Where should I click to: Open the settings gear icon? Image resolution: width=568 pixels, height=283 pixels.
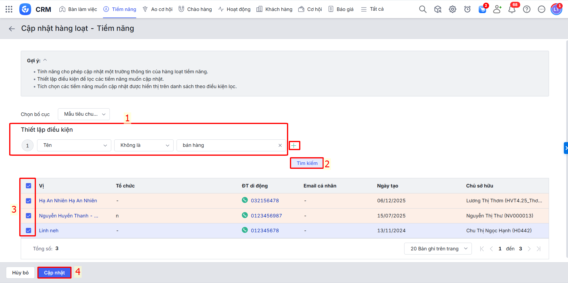(x=452, y=9)
